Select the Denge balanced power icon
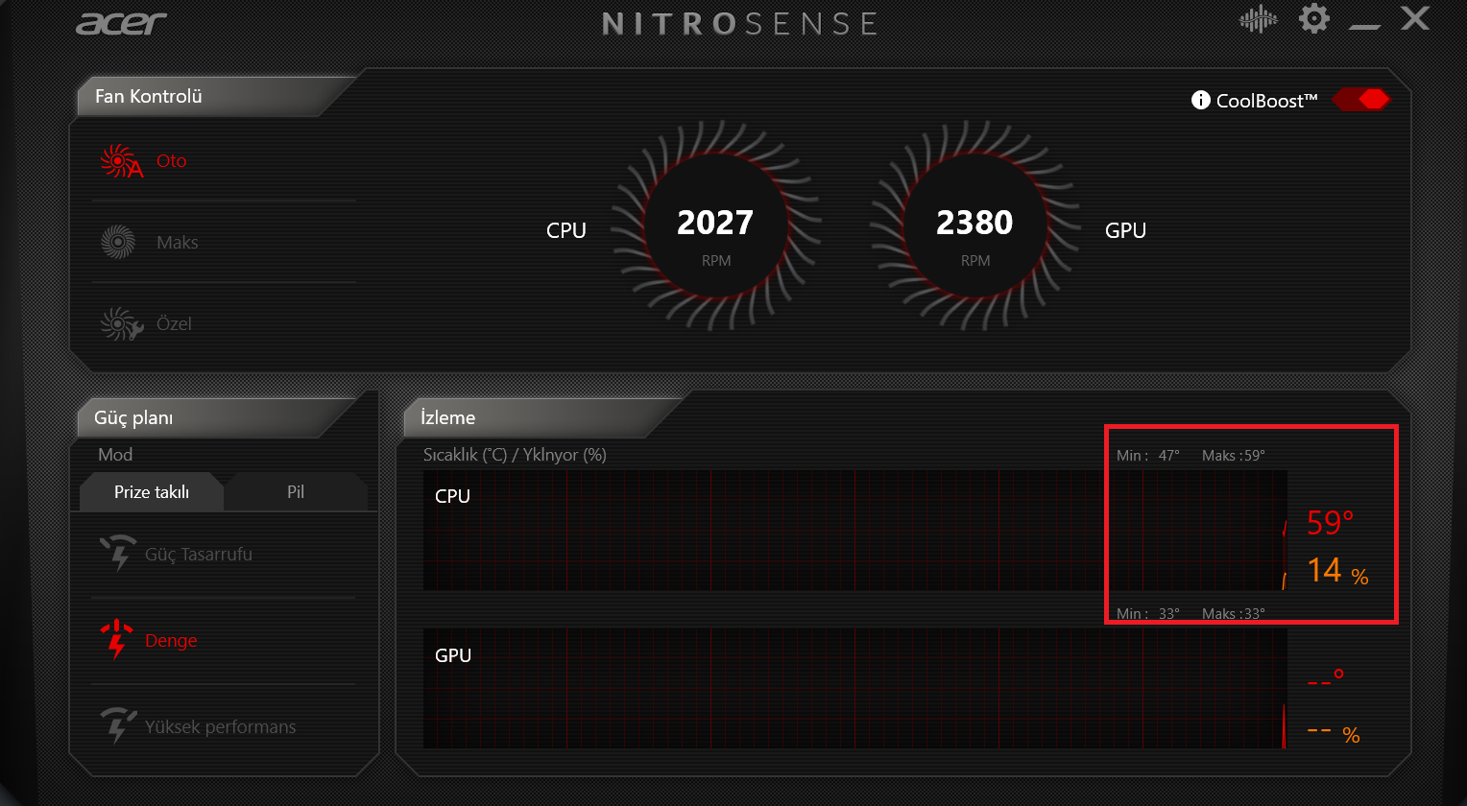 (x=117, y=640)
